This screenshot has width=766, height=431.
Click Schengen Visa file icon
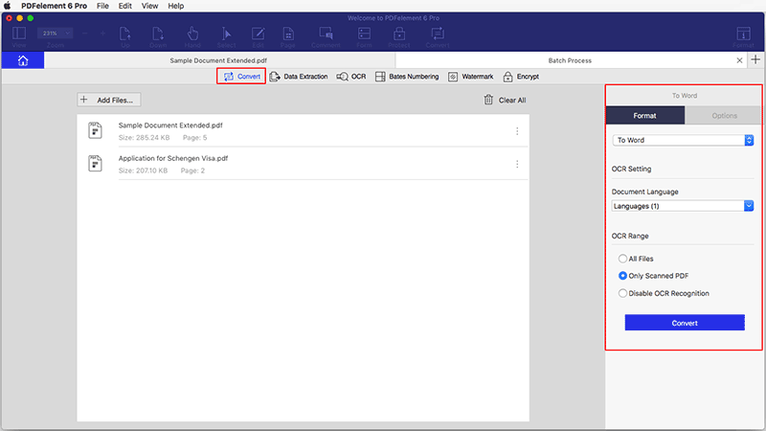point(95,163)
